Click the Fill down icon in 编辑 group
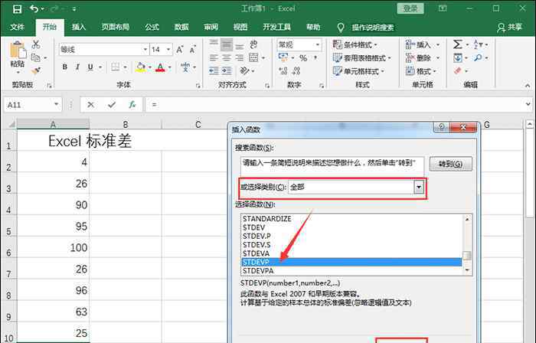 tap(458, 57)
